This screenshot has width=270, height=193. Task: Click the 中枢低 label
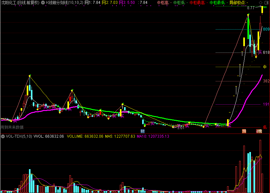pyautogui.click(x=180, y=3)
